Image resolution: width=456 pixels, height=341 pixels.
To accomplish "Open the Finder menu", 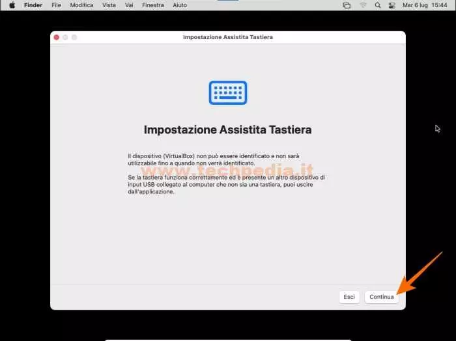I will click(33, 5).
